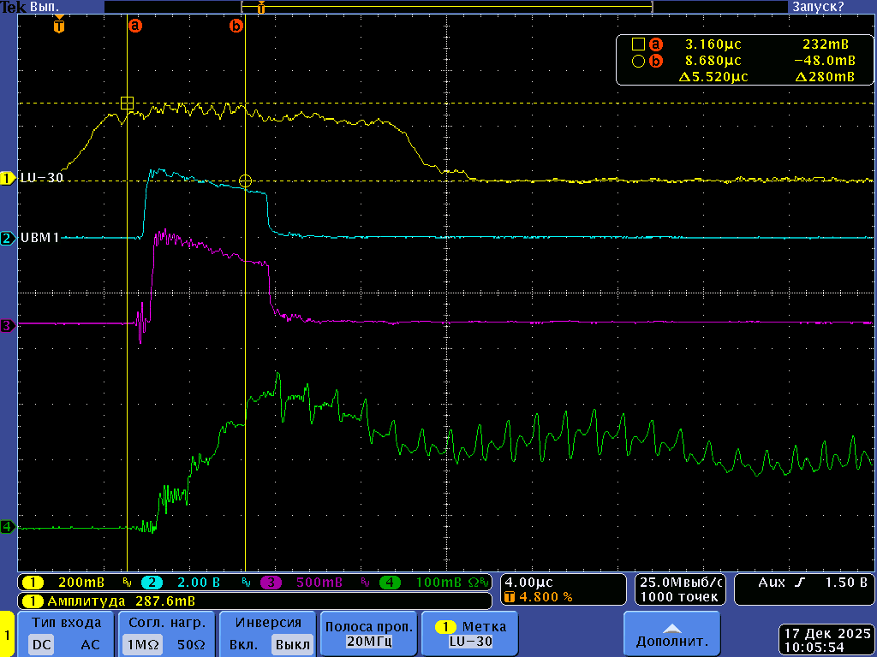Set input coupling to AC

click(91, 644)
